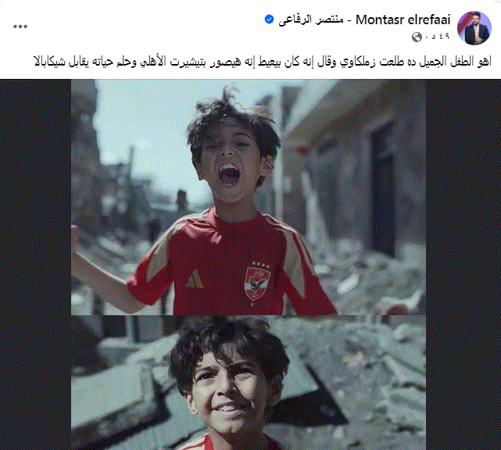Click the globe public audience icon
Image resolution: width=501 pixels, height=450 pixels.
[x=417, y=37]
